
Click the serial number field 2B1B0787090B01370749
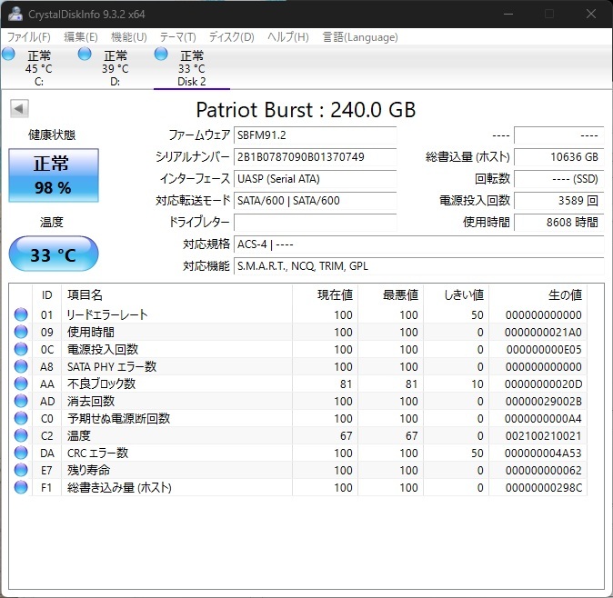pos(315,157)
